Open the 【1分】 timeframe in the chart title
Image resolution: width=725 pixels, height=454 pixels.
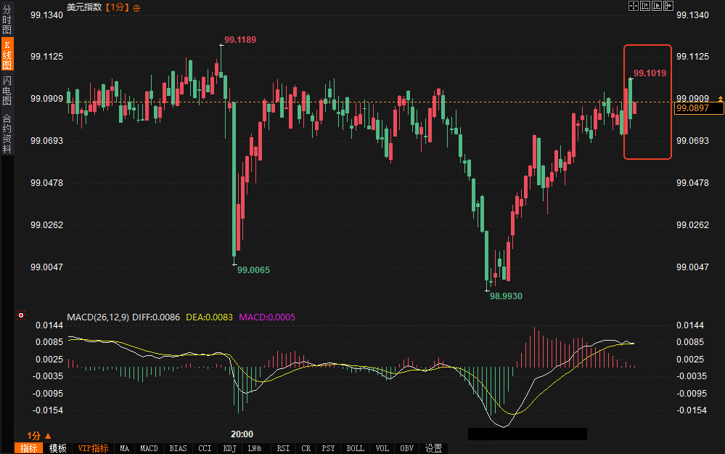pos(117,7)
